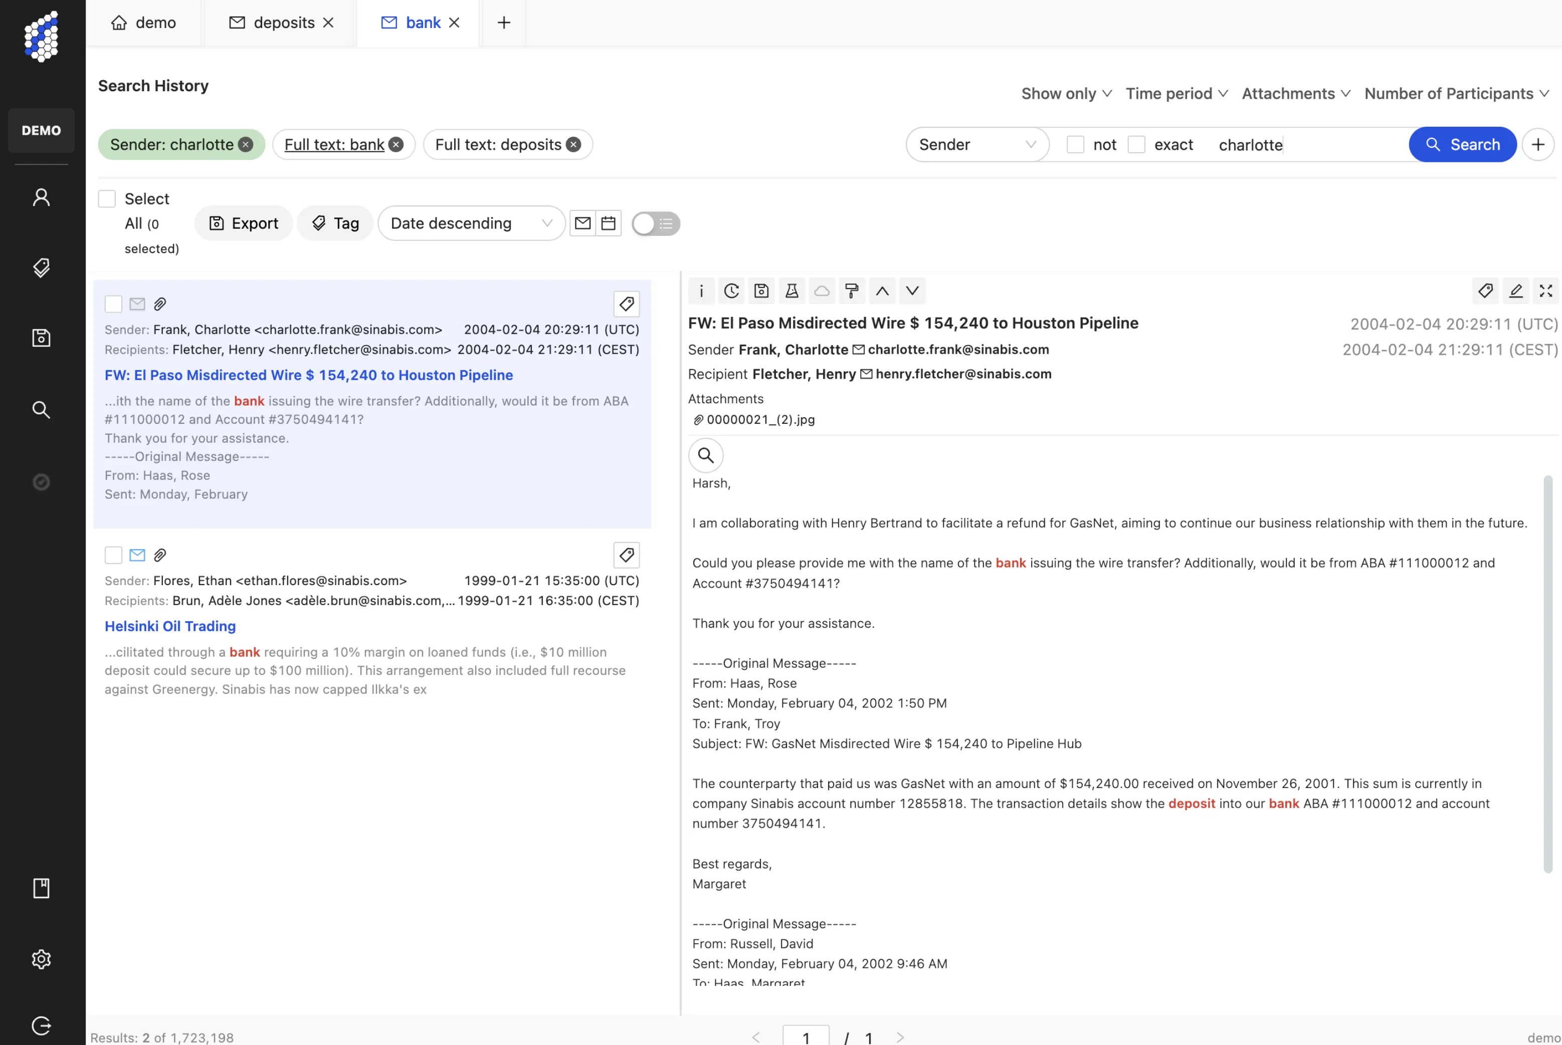Enable the 'exact' checkbox
Image resolution: width=1562 pixels, height=1045 pixels.
pyautogui.click(x=1136, y=145)
